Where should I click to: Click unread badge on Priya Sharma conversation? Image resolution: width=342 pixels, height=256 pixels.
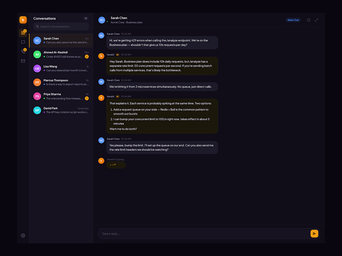[87, 98]
